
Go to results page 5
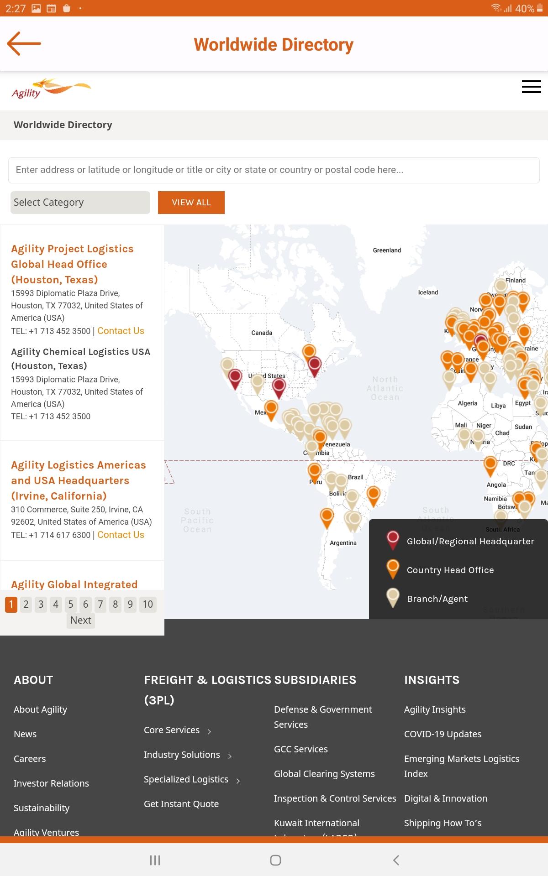click(x=71, y=605)
